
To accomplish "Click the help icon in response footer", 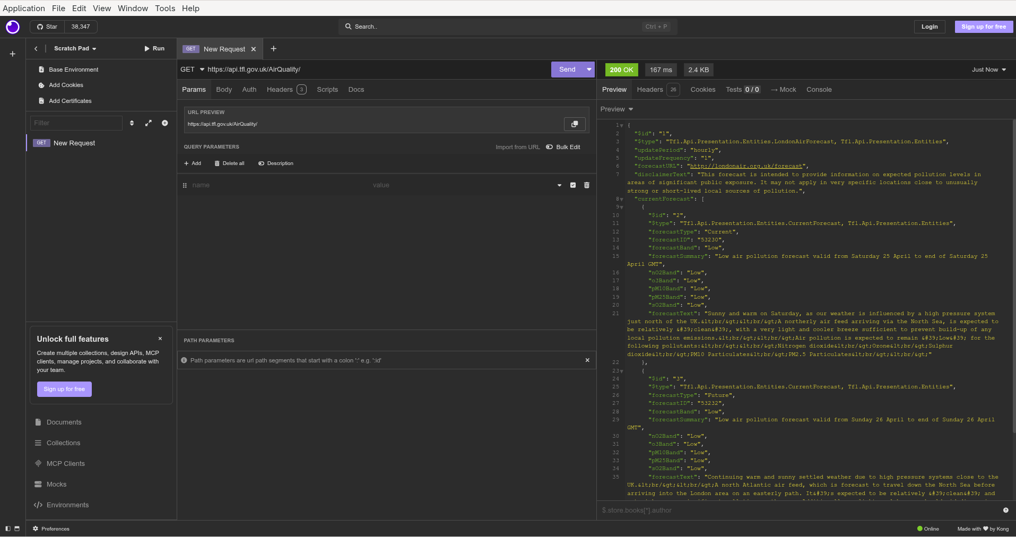I will point(1005,510).
